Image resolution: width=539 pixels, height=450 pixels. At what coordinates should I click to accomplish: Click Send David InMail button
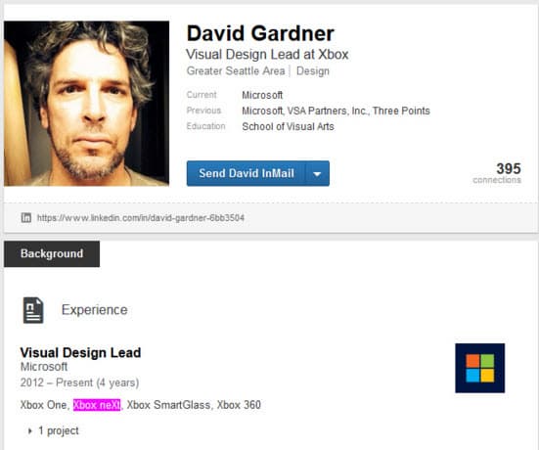pos(247,173)
